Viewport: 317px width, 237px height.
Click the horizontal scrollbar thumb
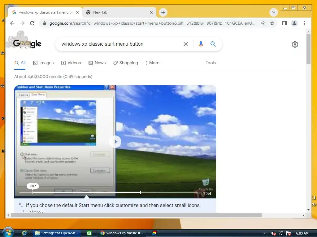(x=136, y=215)
